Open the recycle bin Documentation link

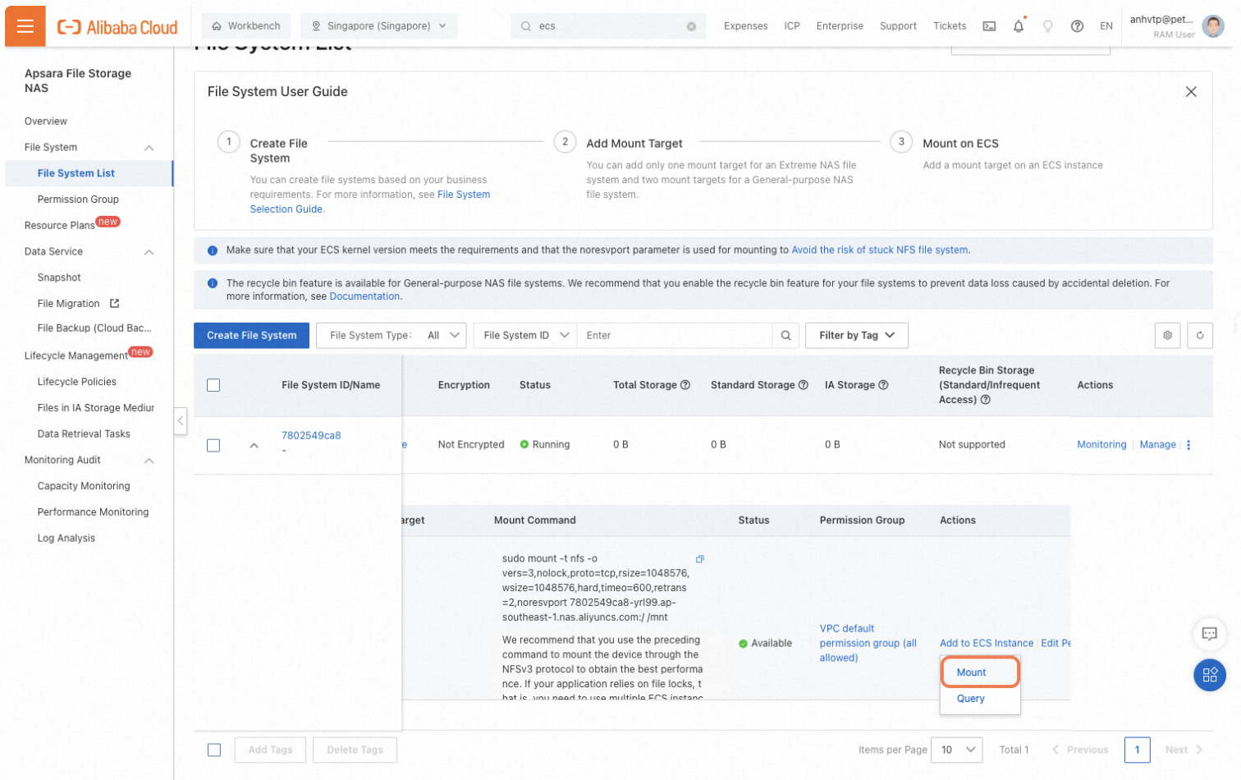[x=364, y=296]
